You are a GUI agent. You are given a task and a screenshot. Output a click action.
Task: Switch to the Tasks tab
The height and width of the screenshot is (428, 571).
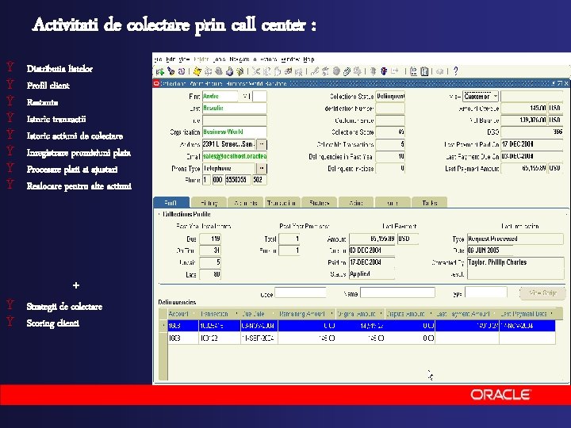pos(430,203)
